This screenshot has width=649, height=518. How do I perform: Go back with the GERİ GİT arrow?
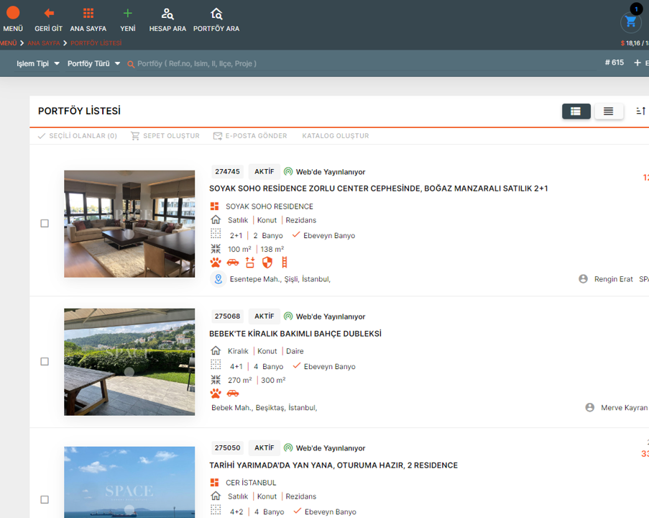tap(49, 13)
